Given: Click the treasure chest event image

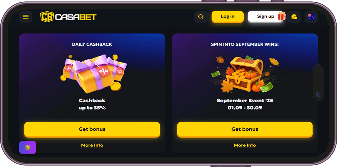Looking at the screenshot, I should click(245, 74).
